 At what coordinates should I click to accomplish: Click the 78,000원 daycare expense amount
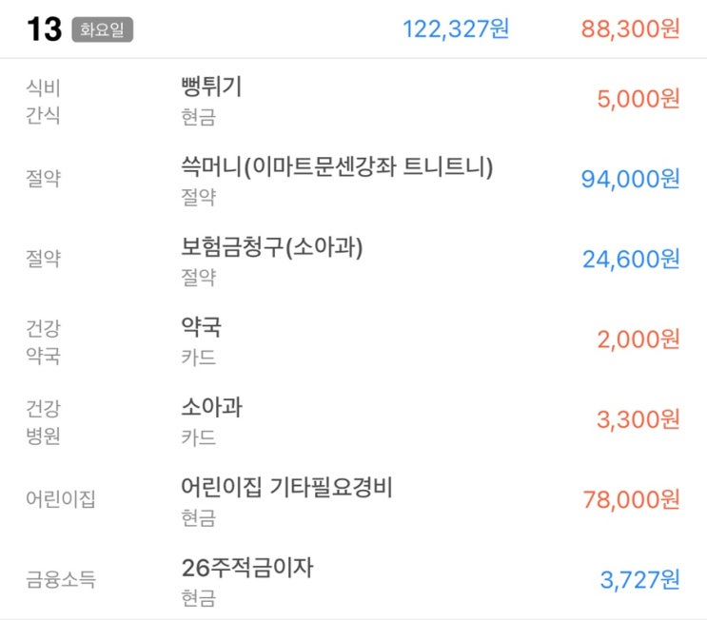(x=630, y=499)
